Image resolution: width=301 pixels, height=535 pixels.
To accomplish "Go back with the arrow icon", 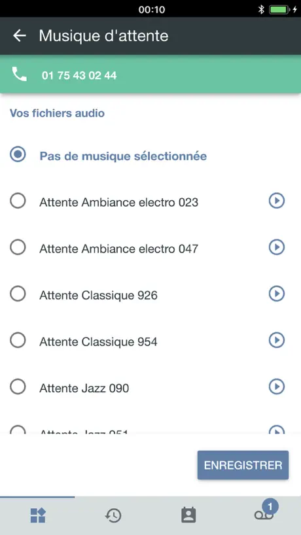I will [20, 35].
